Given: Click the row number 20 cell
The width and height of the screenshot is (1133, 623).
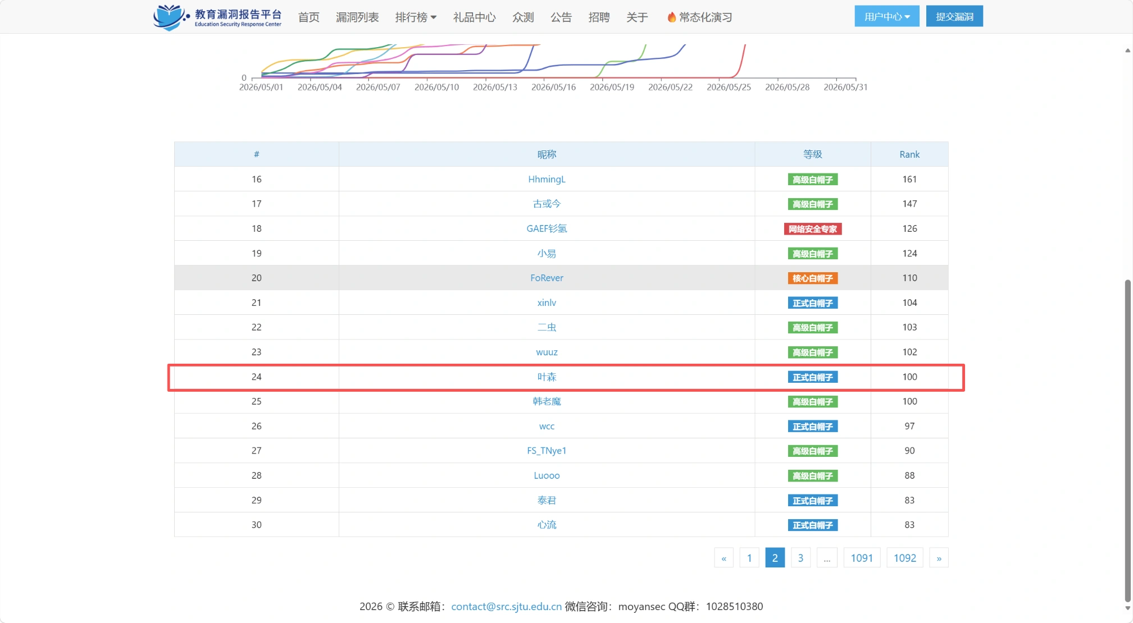Looking at the screenshot, I should (256, 278).
